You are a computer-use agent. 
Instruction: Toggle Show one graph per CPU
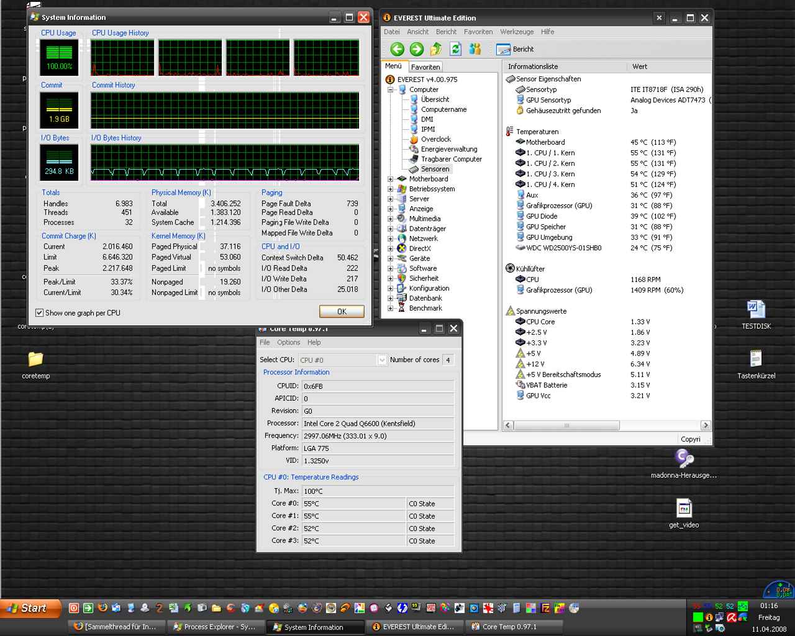tap(40, 313)
